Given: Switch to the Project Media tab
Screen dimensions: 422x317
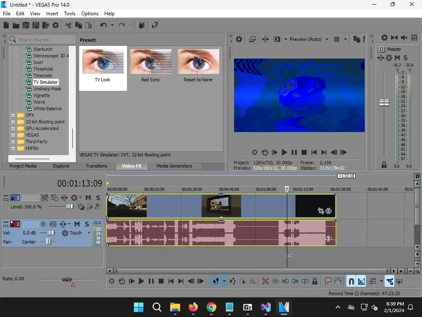Looking at the screenshot, I should pos(23,166).
